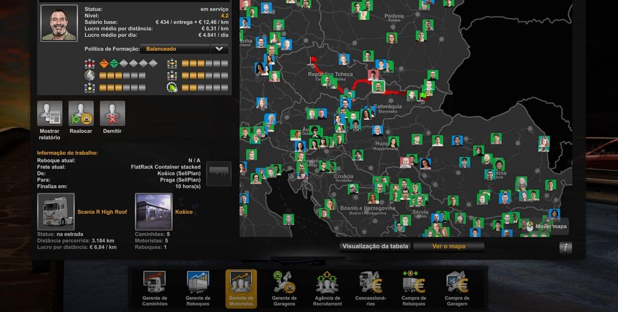The image size is (618, 312).
Task: Click the Demitir driver icon
Action: pos(112,114)
